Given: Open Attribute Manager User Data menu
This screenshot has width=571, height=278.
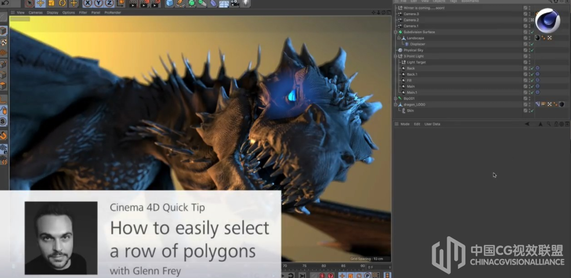Looking at the screenshot, I should [432, 124].
